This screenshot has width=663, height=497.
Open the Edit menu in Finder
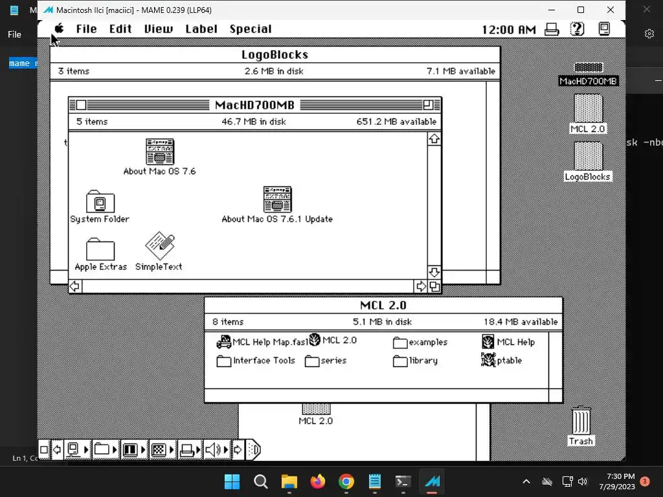click(120, 29)
